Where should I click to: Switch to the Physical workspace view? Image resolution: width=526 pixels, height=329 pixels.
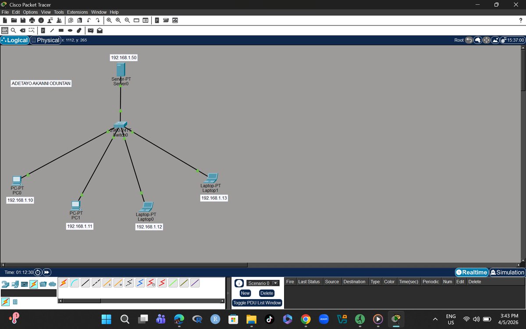click(45, 40)
